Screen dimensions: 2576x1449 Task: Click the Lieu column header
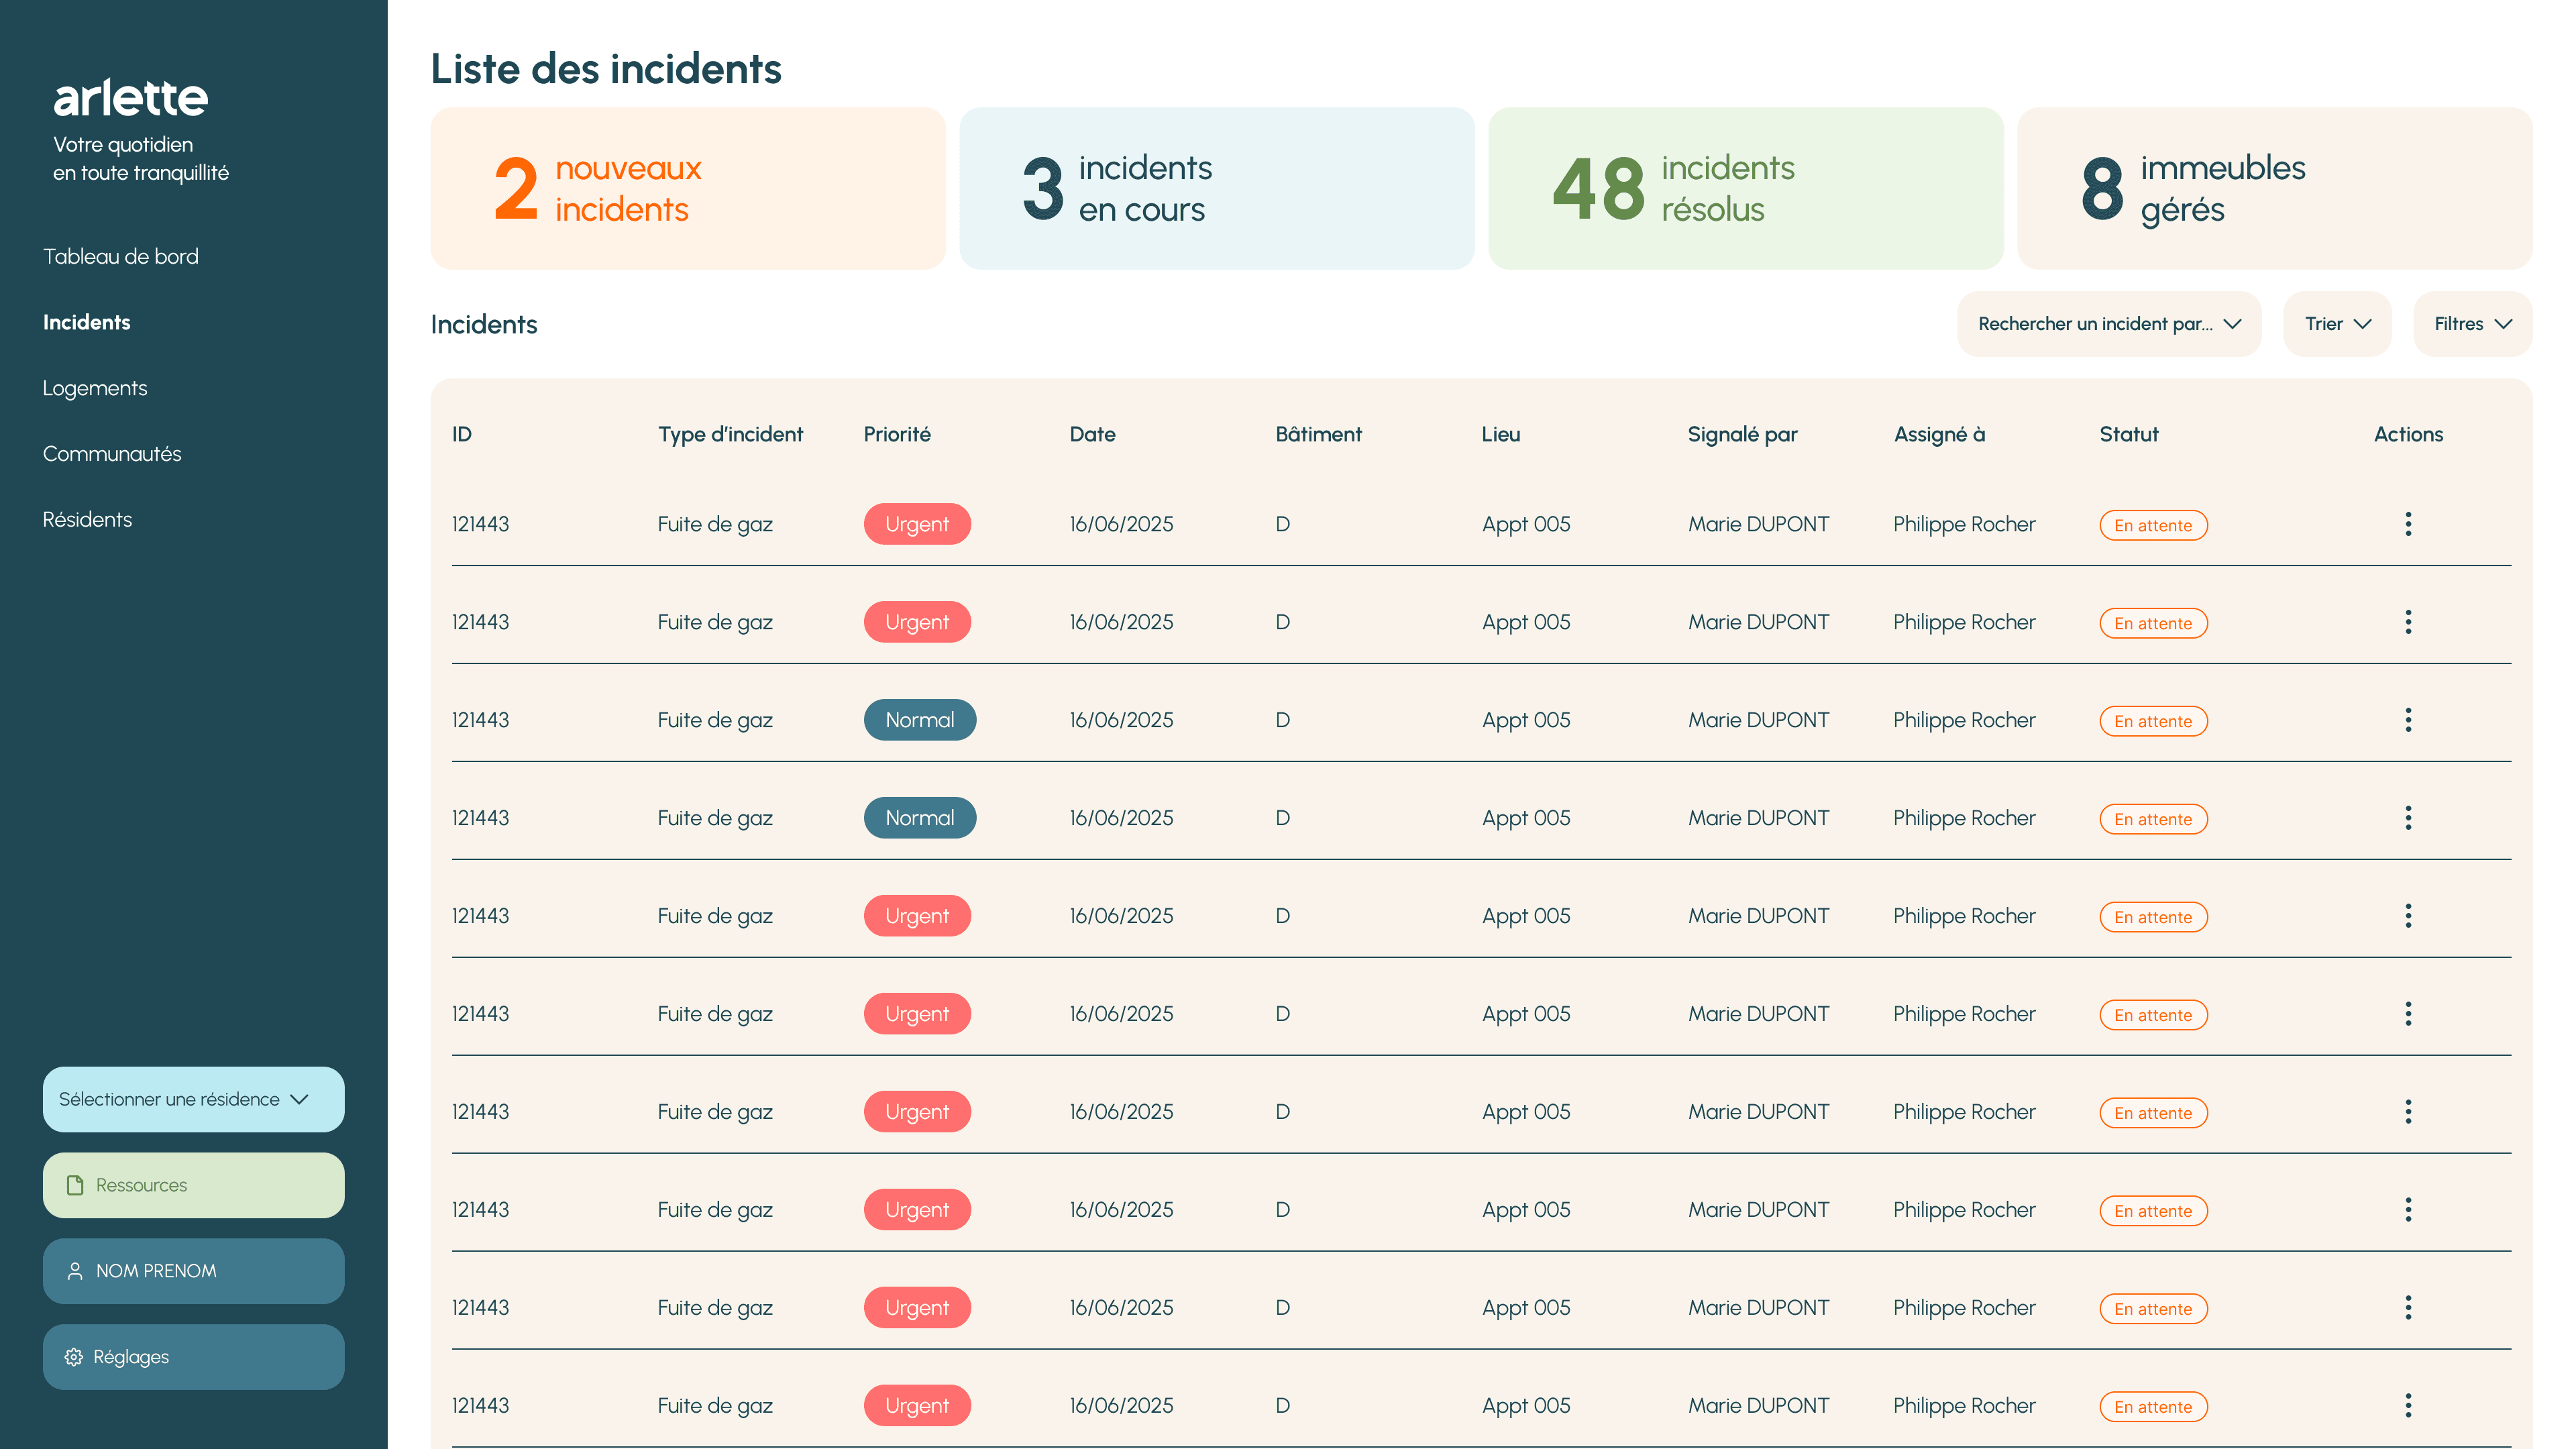tap(1501, 434)
